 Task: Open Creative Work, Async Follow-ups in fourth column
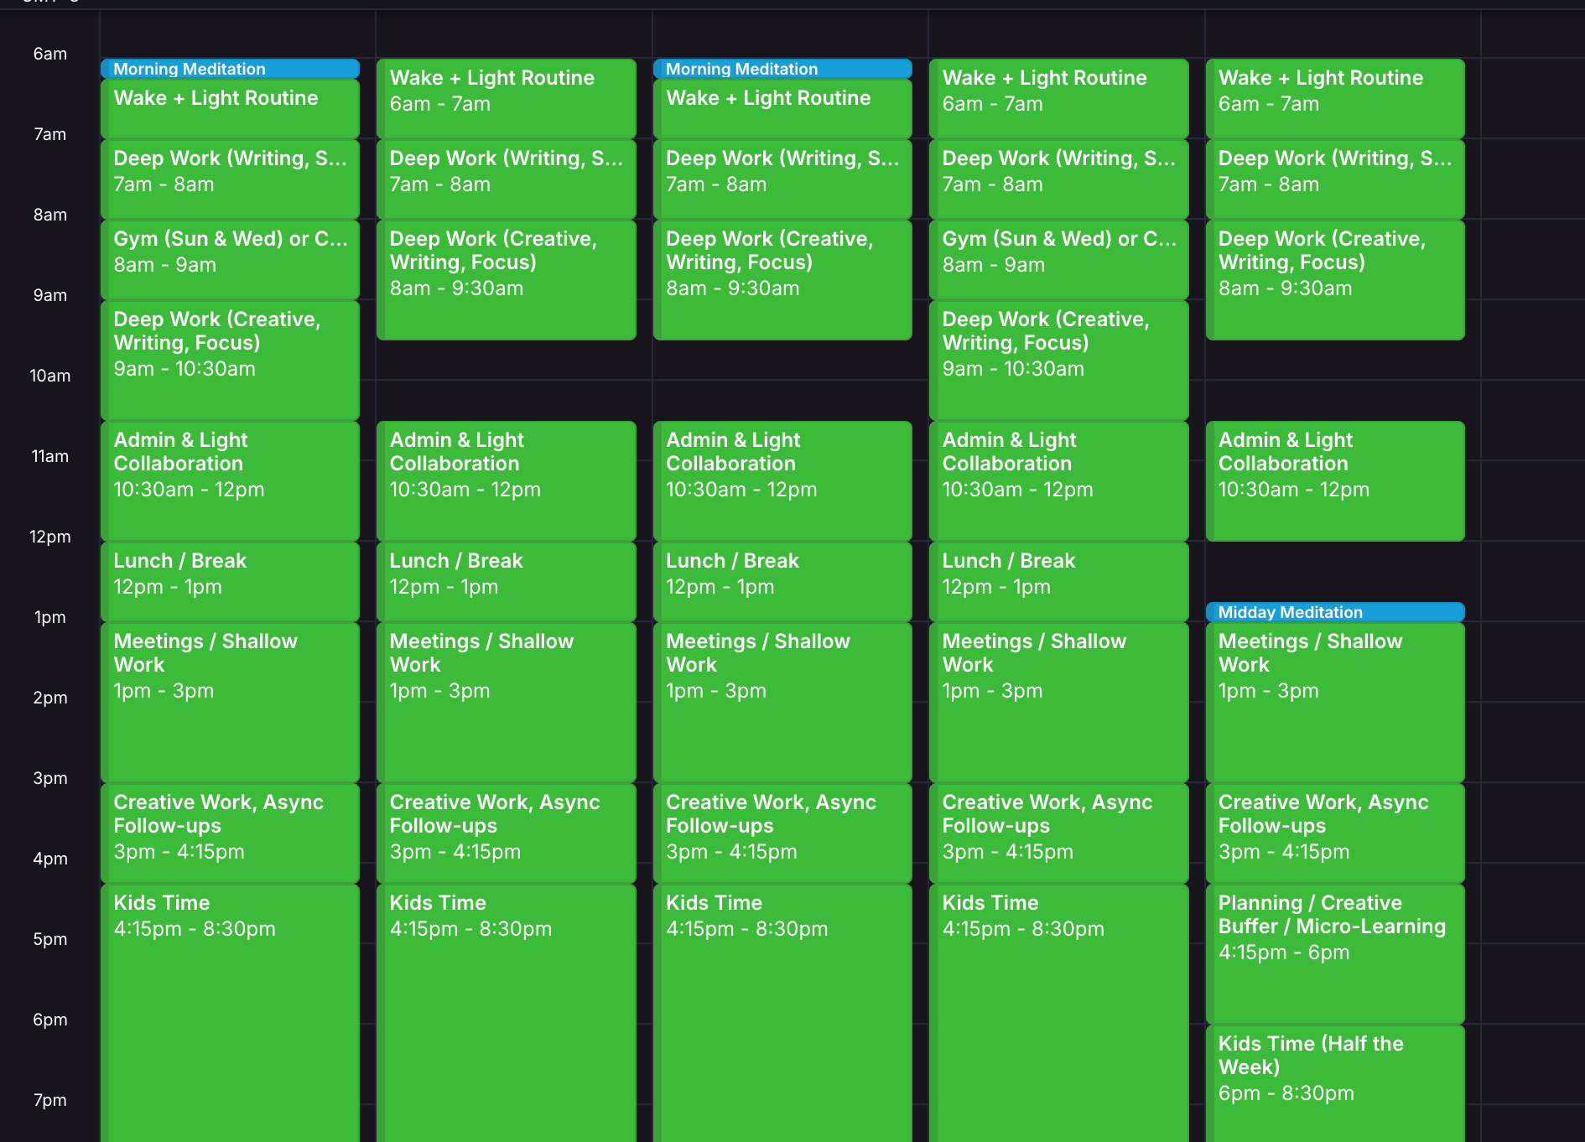(x=1059, y=833)
